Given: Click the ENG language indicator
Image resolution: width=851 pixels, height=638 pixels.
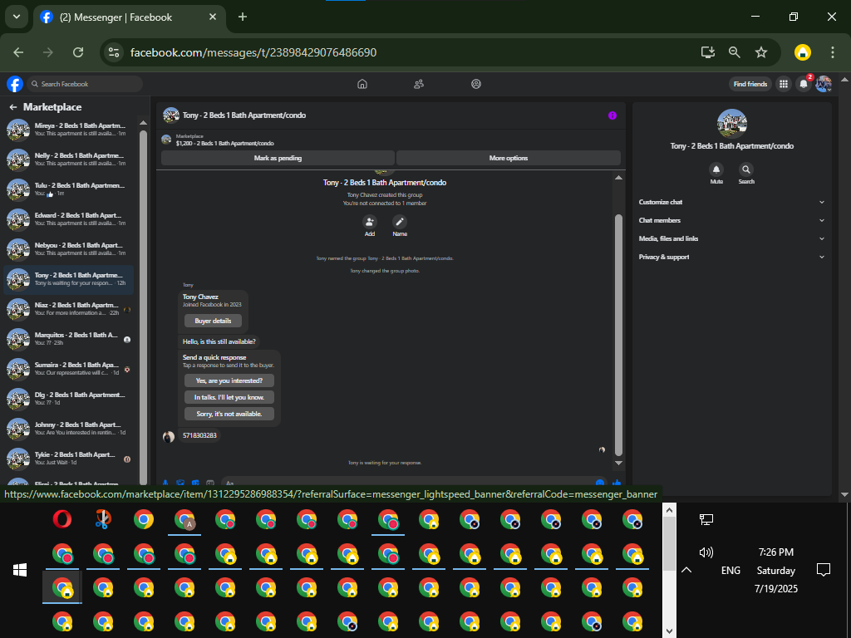Looking at the screenshot, I should tap(730, 570).
